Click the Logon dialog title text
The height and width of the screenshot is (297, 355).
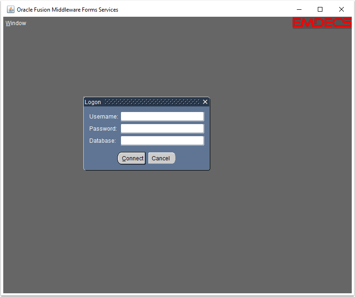[x=93, y=102]
